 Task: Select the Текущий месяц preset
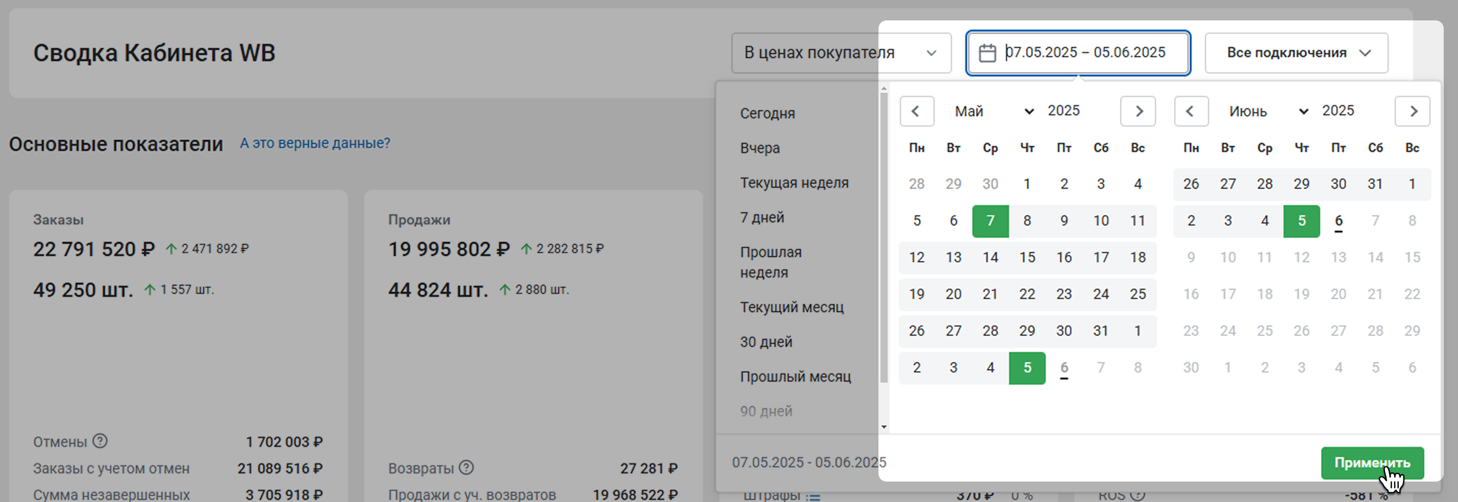pos(791,307)
